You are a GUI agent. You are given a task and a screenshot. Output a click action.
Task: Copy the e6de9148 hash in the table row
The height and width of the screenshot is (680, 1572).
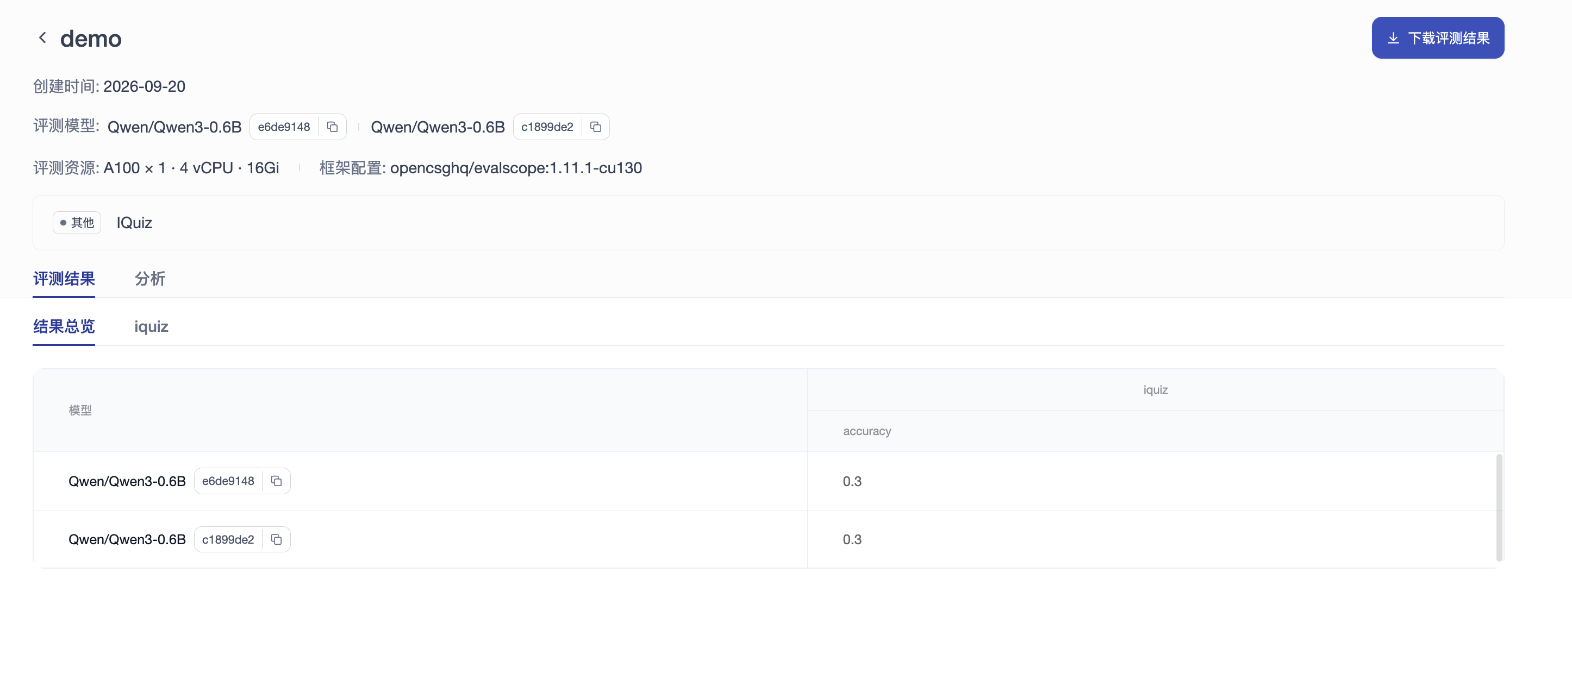[277, 481]
